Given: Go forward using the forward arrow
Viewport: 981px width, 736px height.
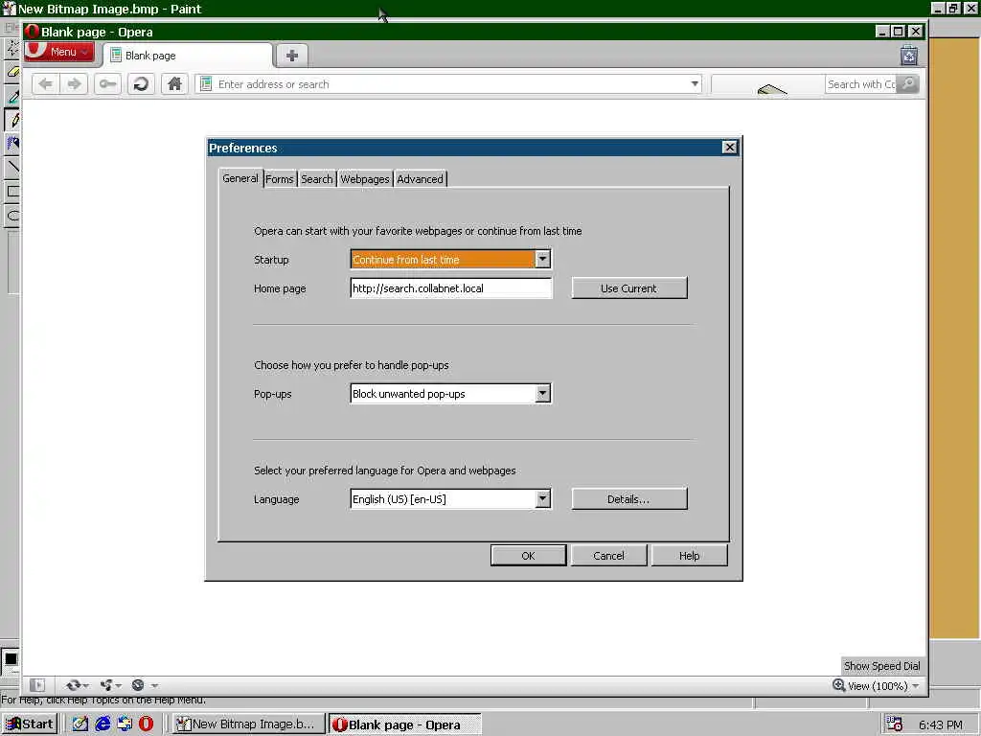Looking at the screenshot, I should 75,84.
